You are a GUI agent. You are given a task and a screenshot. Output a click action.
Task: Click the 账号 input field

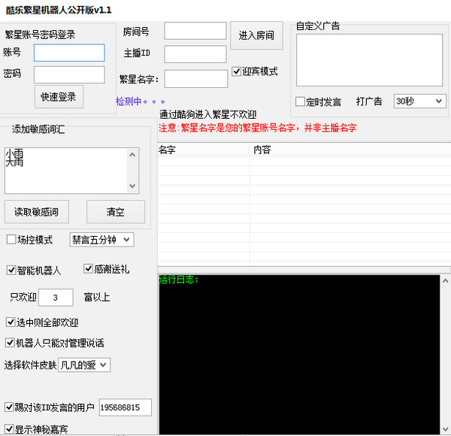(x=69, y=53)
